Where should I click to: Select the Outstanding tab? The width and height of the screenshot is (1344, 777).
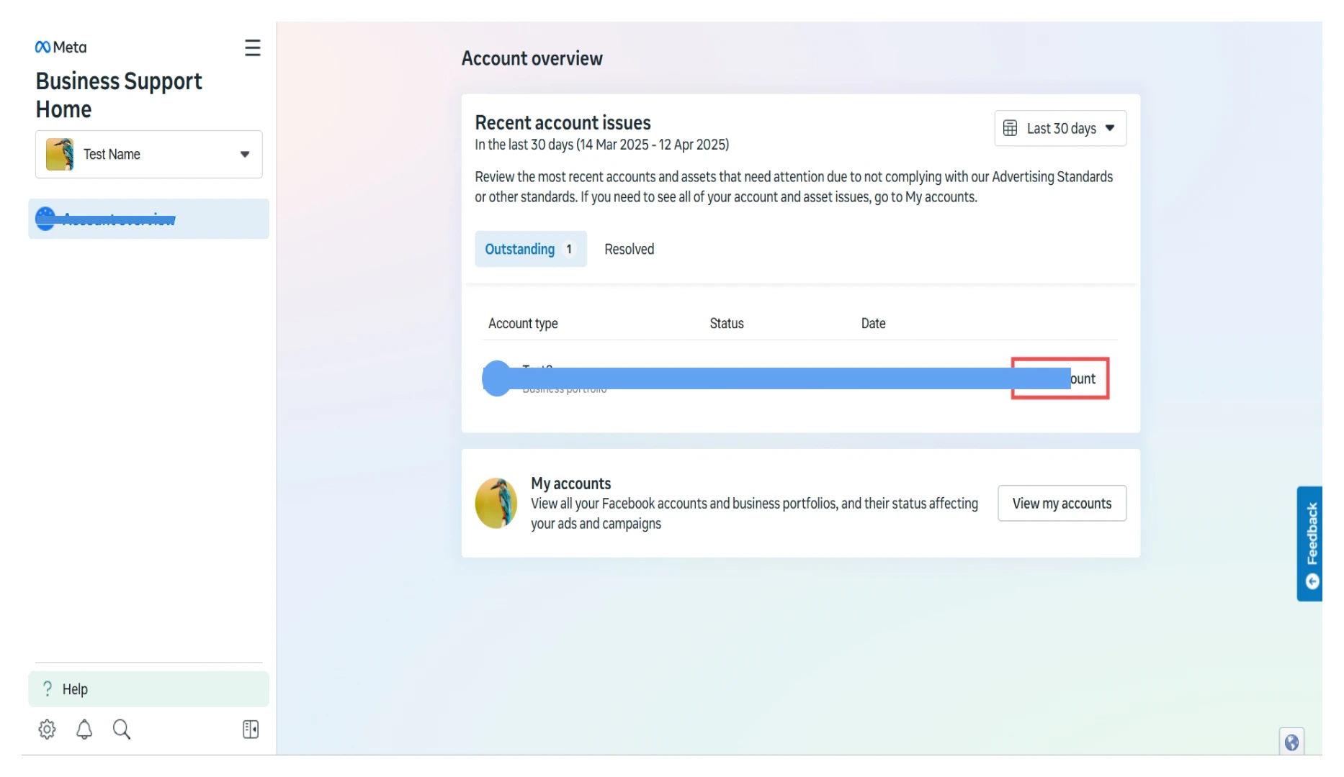[x=531, y=249]
